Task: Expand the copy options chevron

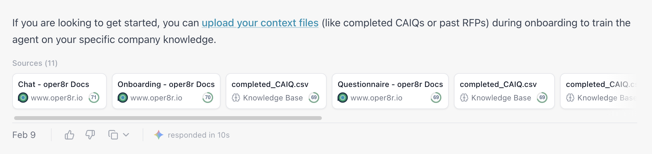Action: tap(126, 135)
